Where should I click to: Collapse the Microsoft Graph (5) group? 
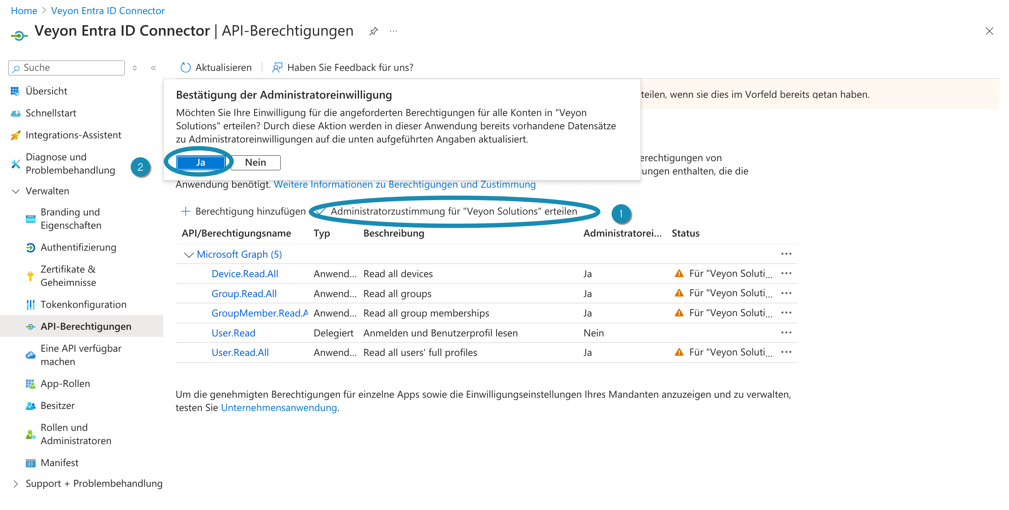click(189, 254)
